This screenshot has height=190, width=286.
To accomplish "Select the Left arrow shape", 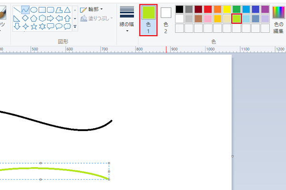I will pyautogui.click(x=59, y=18).
